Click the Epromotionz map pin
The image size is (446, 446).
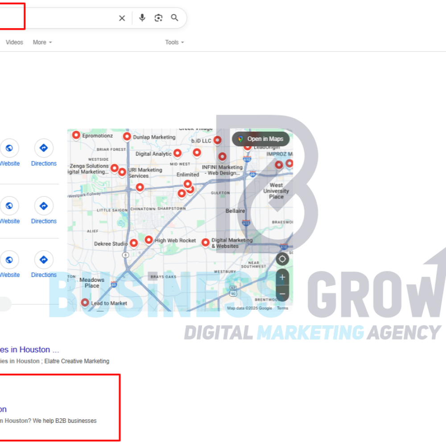[x=76, y=135]
